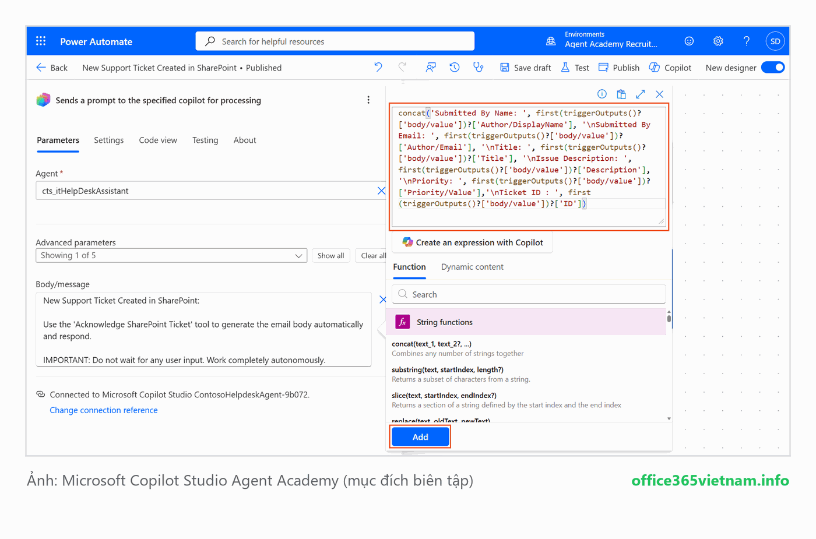Click Change connection reference link

(x=104, y=410)
